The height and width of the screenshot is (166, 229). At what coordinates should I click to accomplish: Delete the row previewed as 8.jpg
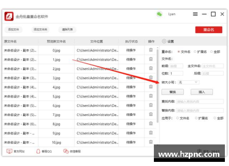coord(151,123)
